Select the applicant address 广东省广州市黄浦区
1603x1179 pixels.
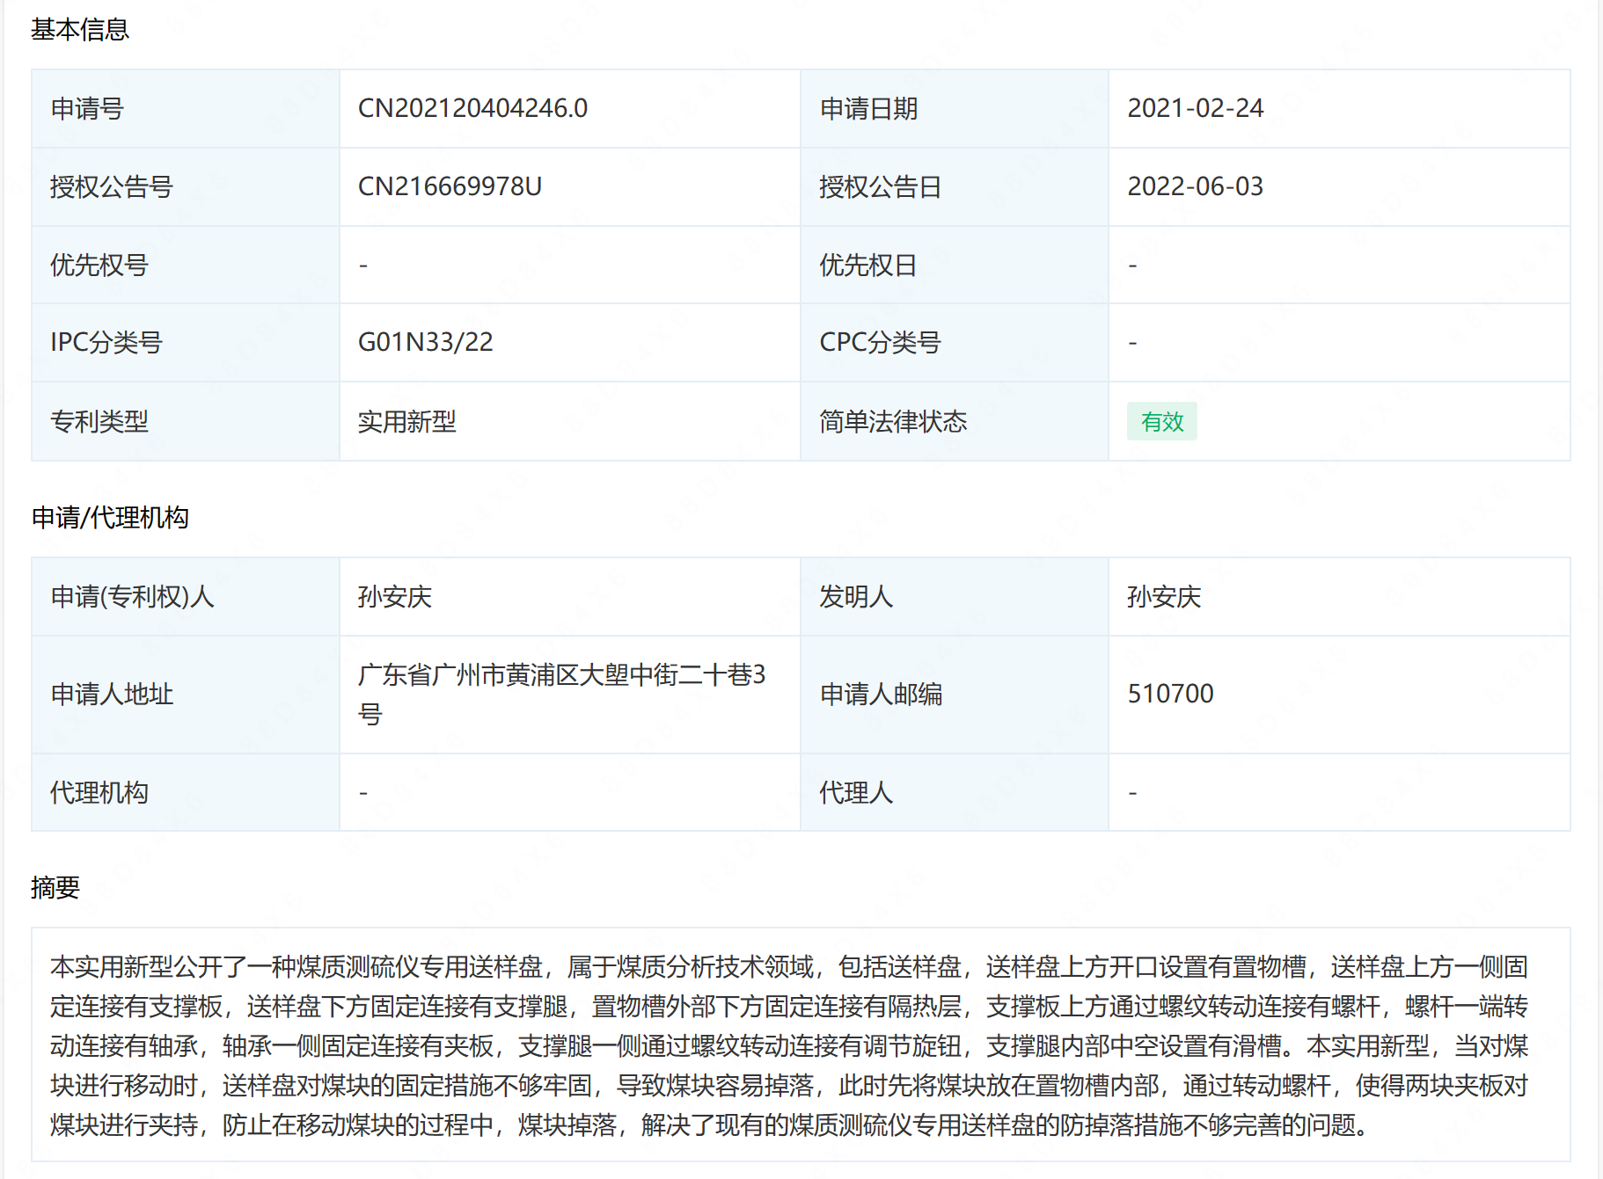click(x=561, y=694)
